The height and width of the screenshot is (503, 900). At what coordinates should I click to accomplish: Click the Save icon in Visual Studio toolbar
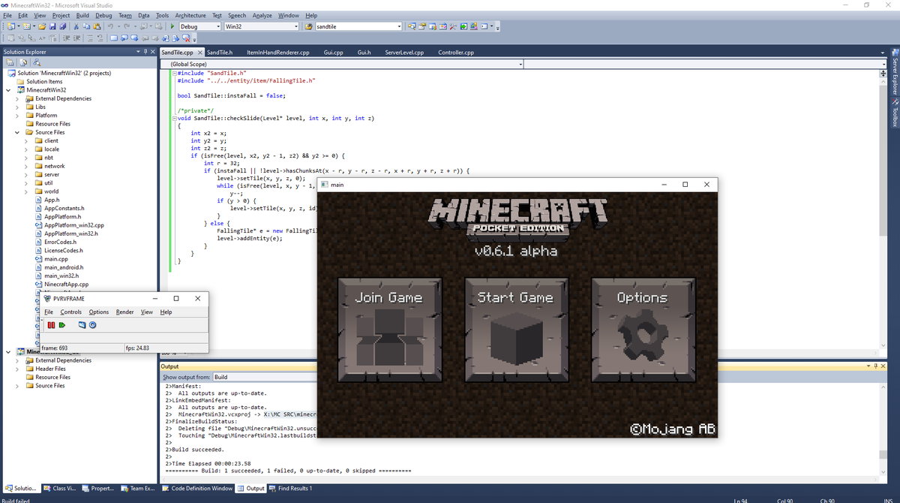tap(52, 26)
